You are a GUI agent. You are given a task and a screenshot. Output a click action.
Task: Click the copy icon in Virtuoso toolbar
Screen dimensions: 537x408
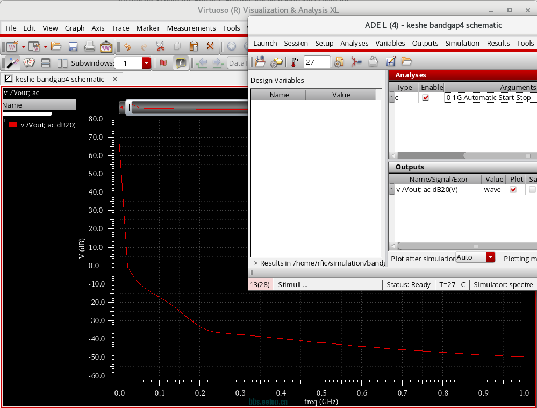177,46
